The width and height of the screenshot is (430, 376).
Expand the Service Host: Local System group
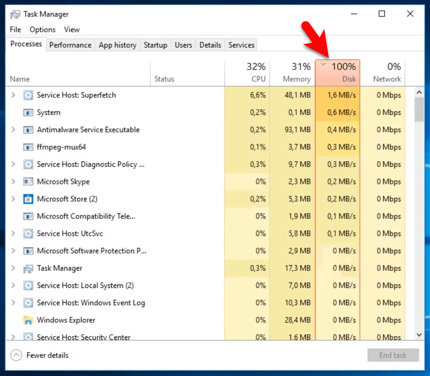(13, 285)
